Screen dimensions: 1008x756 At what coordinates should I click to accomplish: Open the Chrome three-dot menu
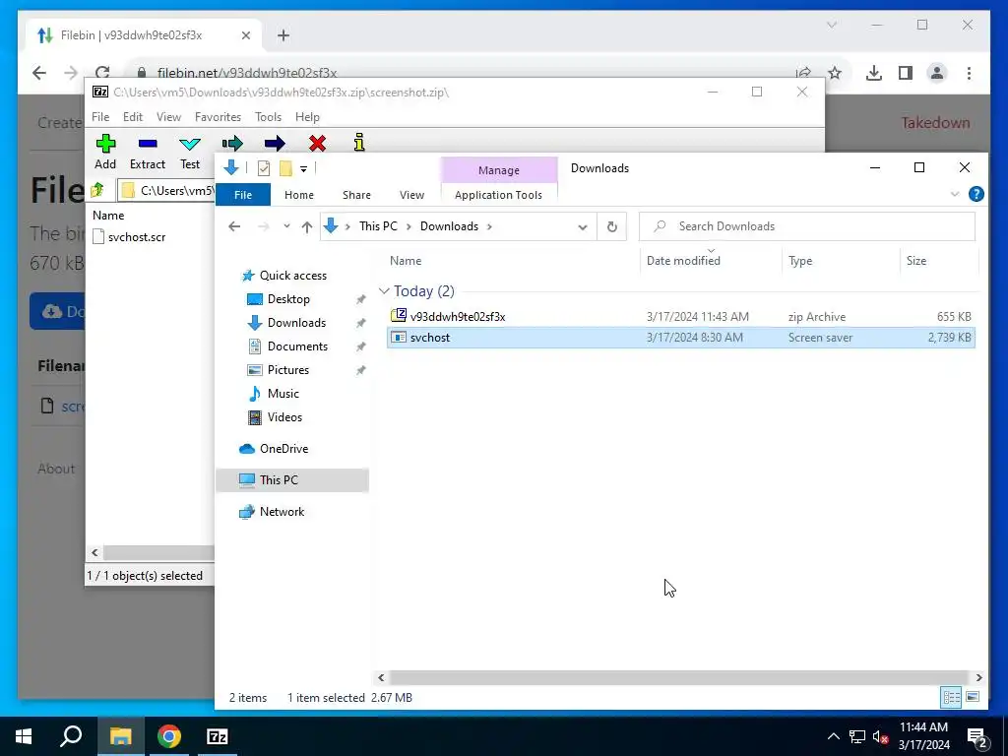point(969,73)
